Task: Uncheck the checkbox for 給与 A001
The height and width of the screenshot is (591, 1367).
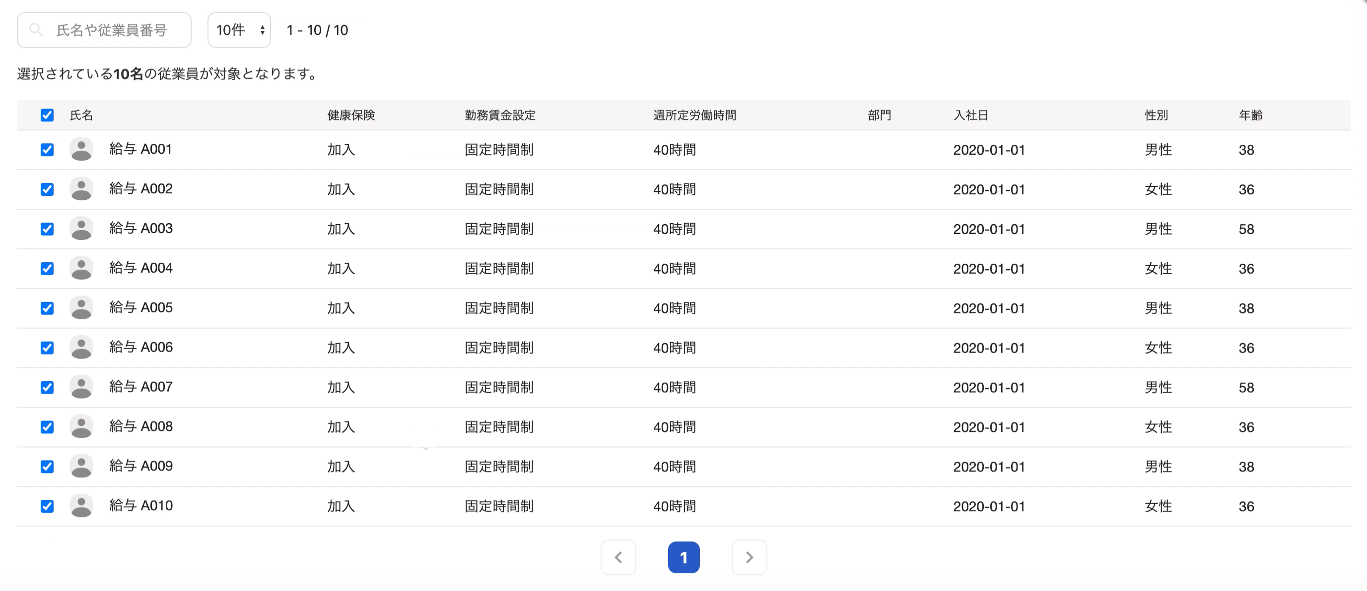Action: click(47, 149)
